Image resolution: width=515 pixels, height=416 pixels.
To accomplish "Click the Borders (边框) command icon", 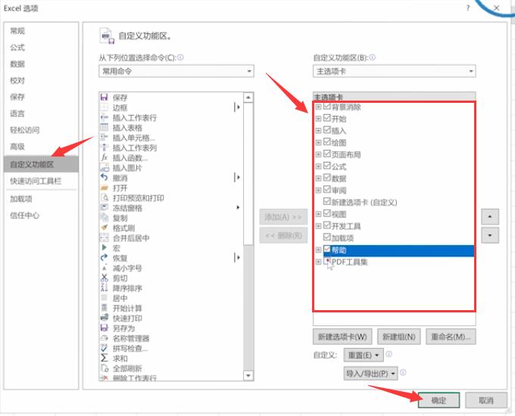I will pos(104,107).
